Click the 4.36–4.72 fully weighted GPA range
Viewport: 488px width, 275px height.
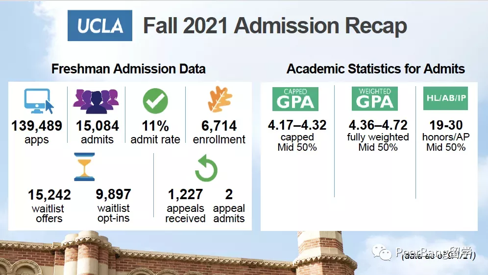point(378,125)
